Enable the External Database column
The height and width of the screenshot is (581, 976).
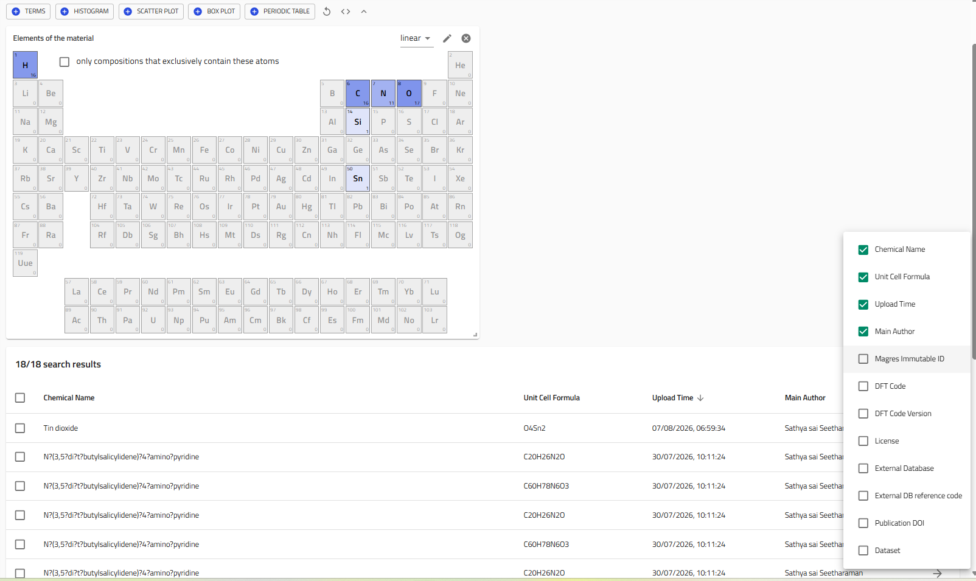863,468
